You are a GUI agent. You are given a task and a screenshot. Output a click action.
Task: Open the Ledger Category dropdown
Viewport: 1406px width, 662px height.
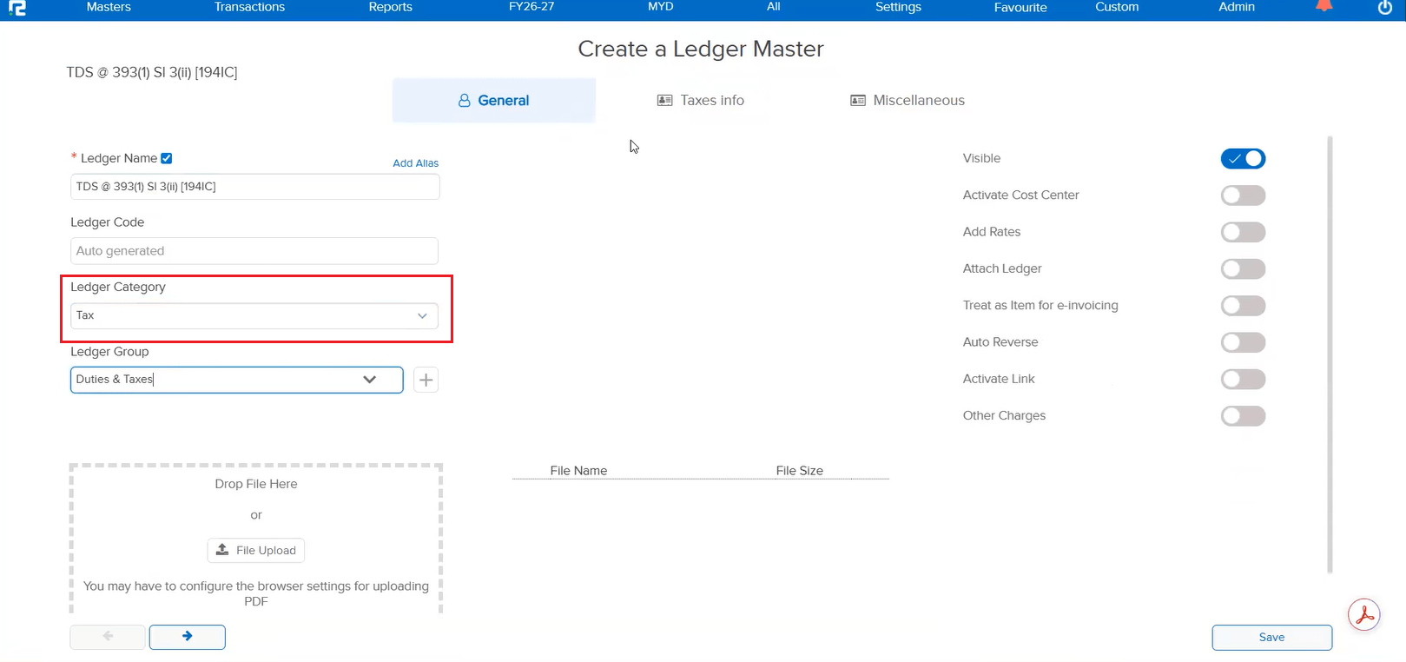tap(254, 315)
